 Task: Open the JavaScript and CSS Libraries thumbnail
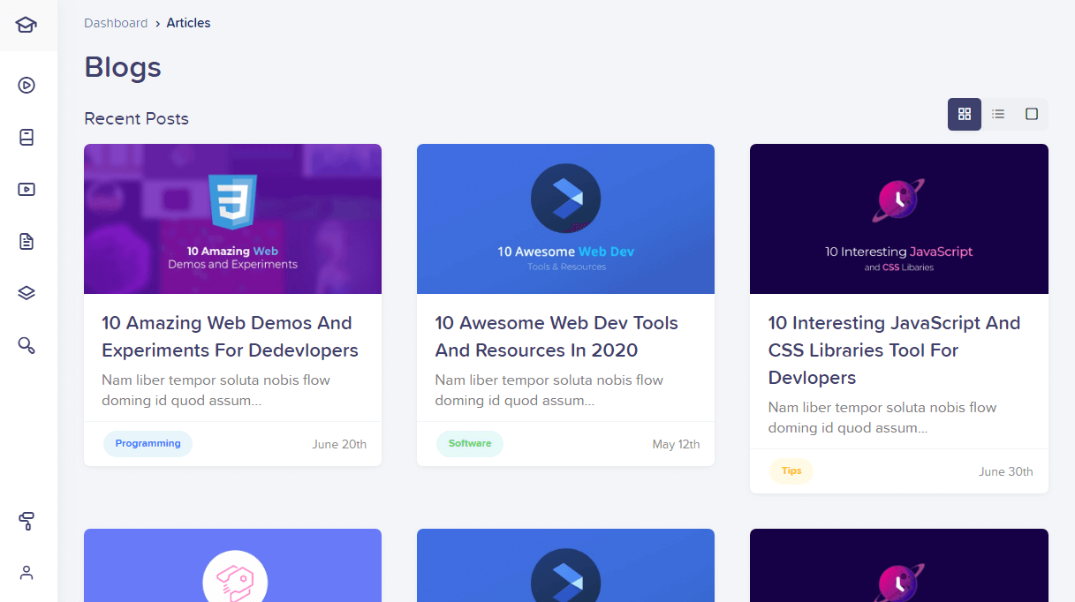(898, 219)
